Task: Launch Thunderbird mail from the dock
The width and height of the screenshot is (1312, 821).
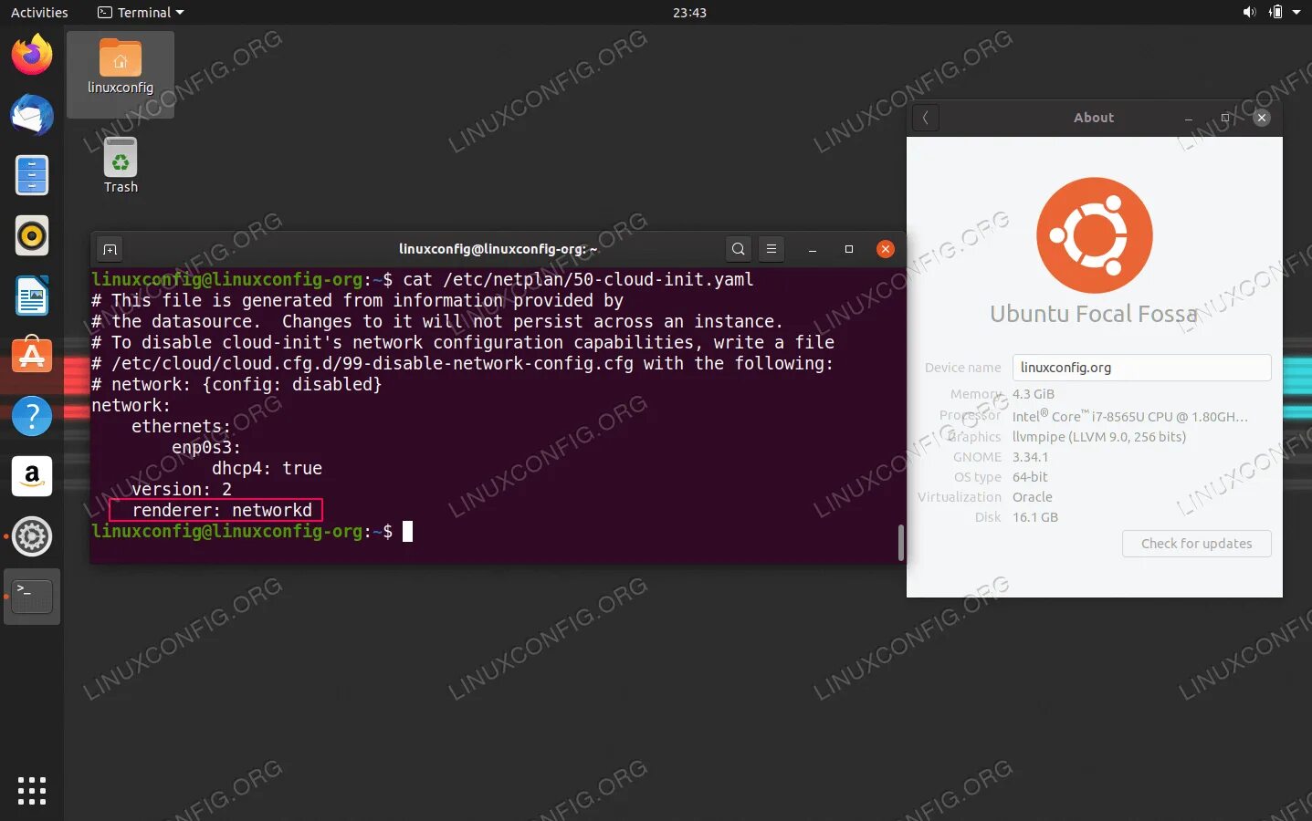Action: tap(32, 115)
